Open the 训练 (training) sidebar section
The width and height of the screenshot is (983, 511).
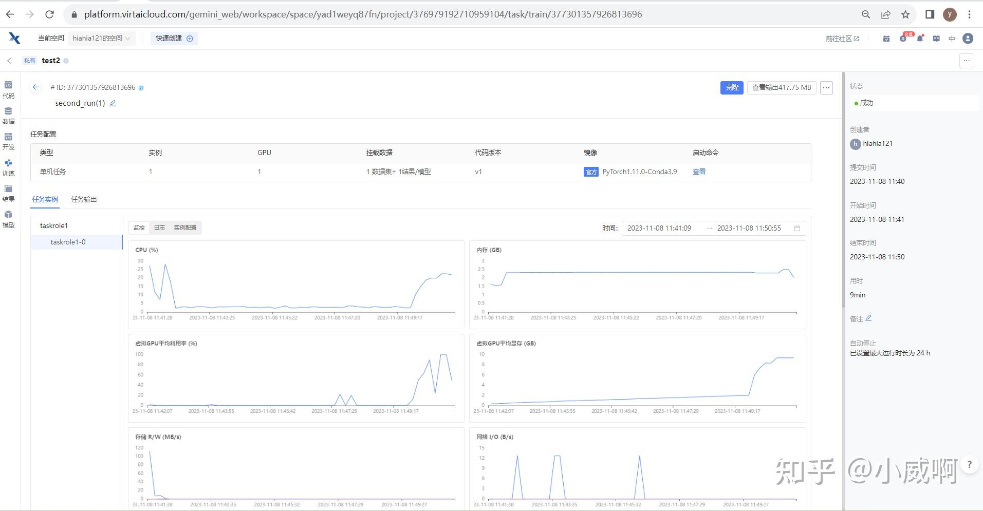pyautogui.click(x=8, y=167)
